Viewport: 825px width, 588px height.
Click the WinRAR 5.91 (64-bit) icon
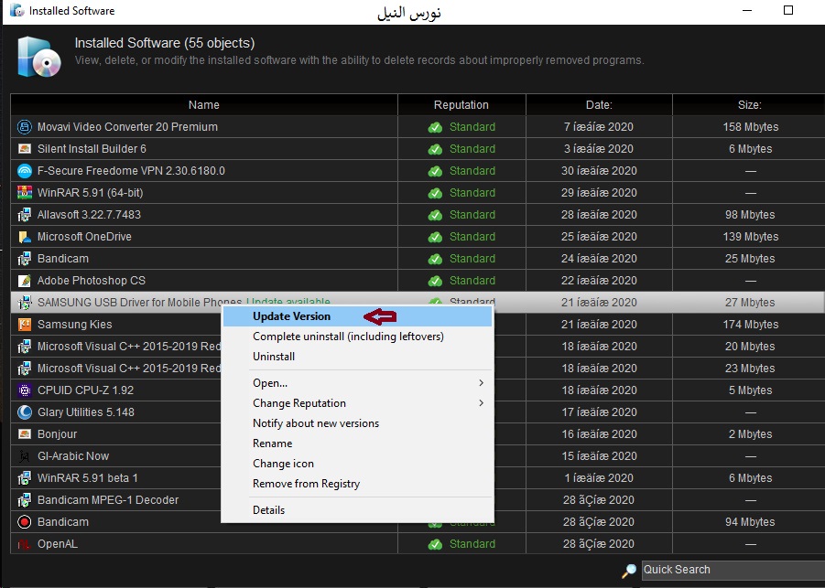(x=25, y=193)
